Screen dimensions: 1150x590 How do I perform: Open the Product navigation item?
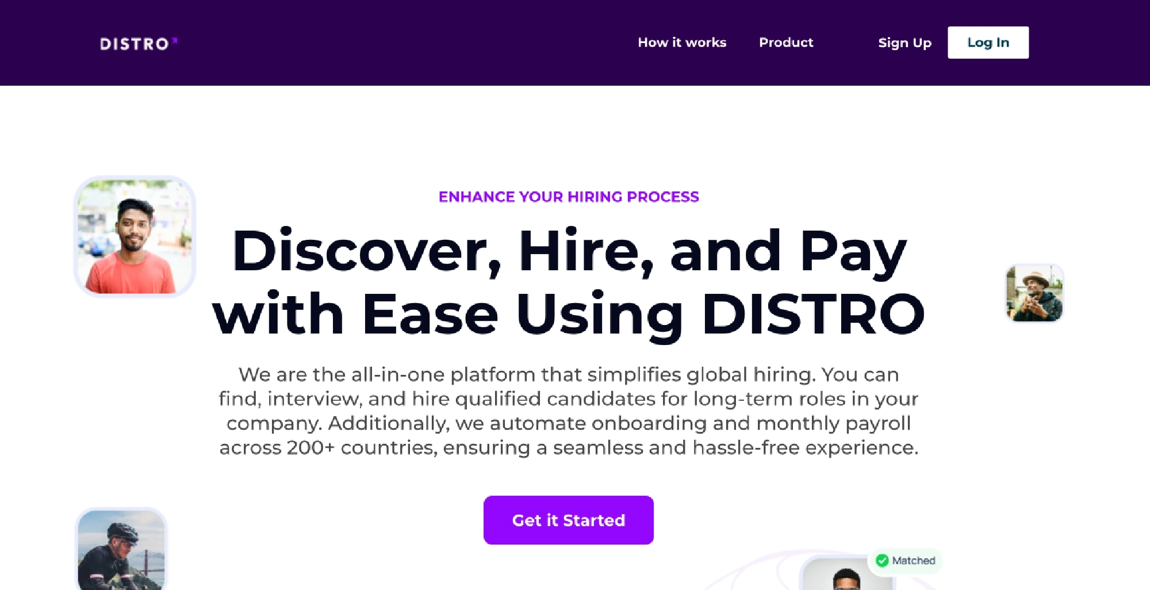click(786, 43)
